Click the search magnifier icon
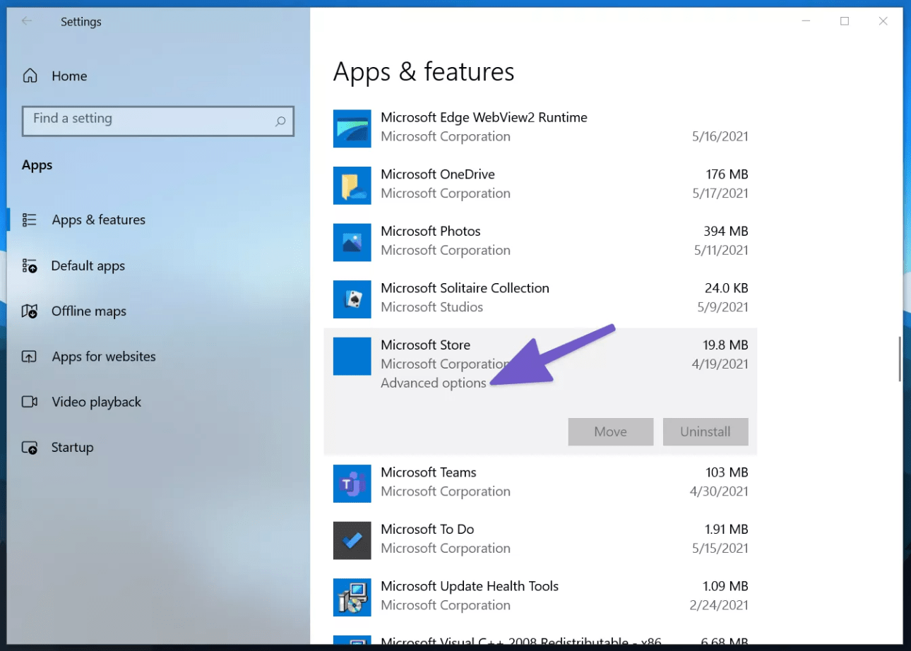The image size is (911, 651). click(280, 121)
